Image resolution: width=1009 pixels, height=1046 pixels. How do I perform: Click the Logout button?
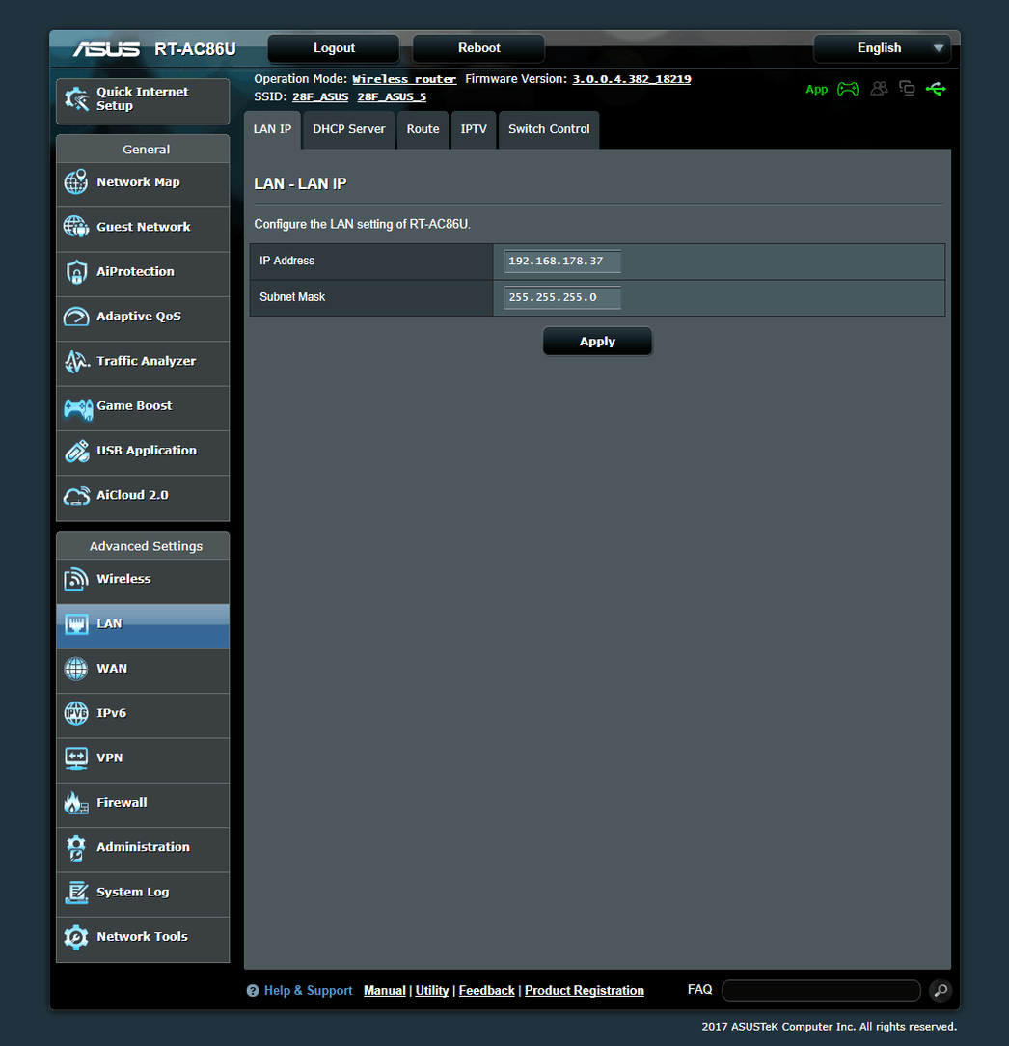pos(334,48)
